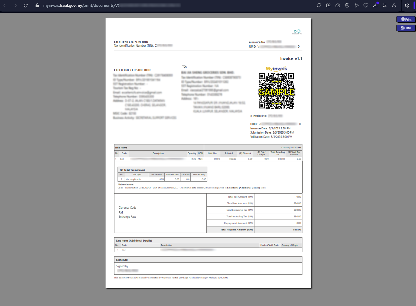Click the site security lock icon

37,5
